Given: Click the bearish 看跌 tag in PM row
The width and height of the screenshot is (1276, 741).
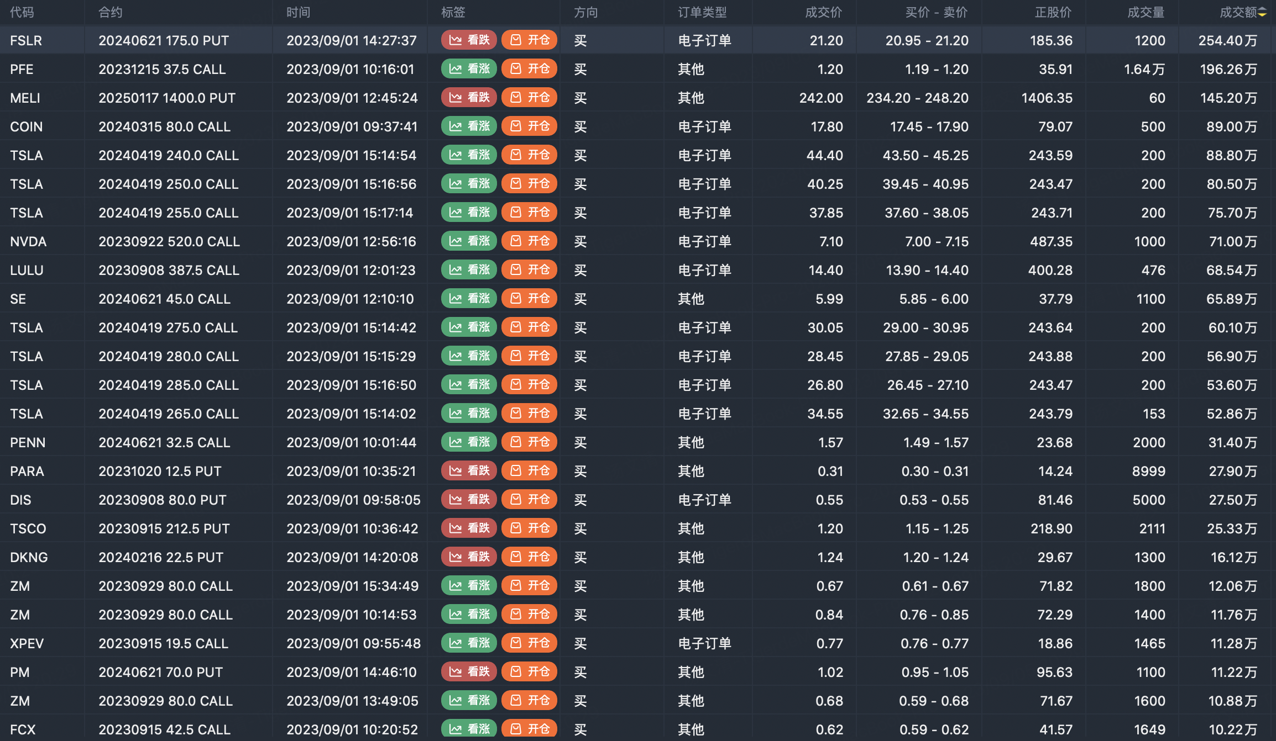Looking at the screenshot, I should (x=469, y=671).
